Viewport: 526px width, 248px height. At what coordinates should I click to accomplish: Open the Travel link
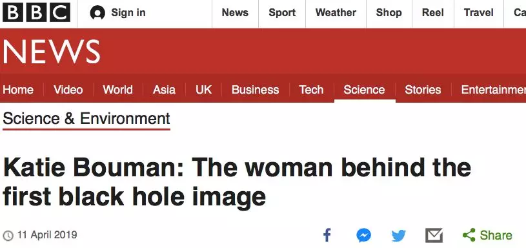coord(478,13)
